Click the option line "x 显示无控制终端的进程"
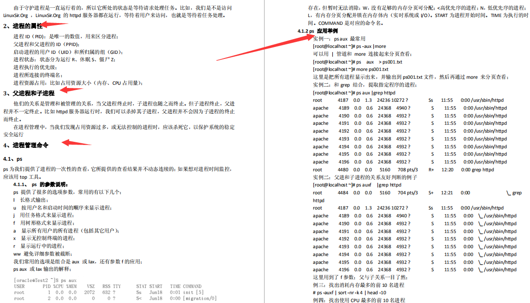The height and width of the screenshot is (303, 530). click(x=44, y=238)
